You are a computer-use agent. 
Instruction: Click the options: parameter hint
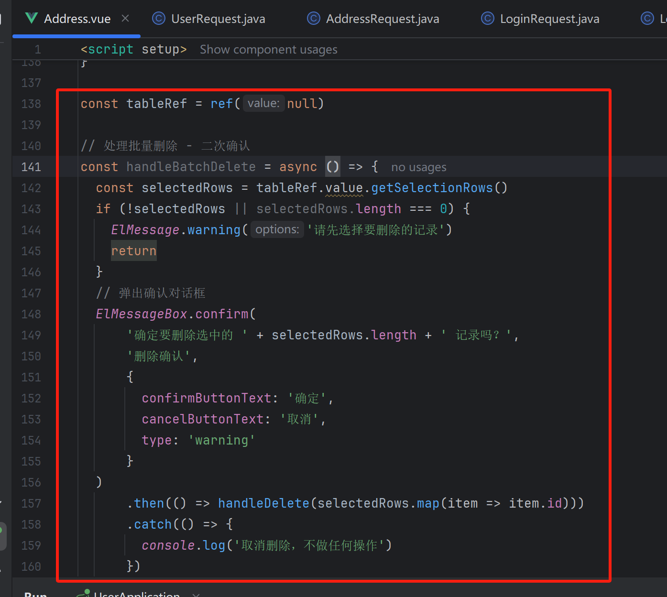277,229
